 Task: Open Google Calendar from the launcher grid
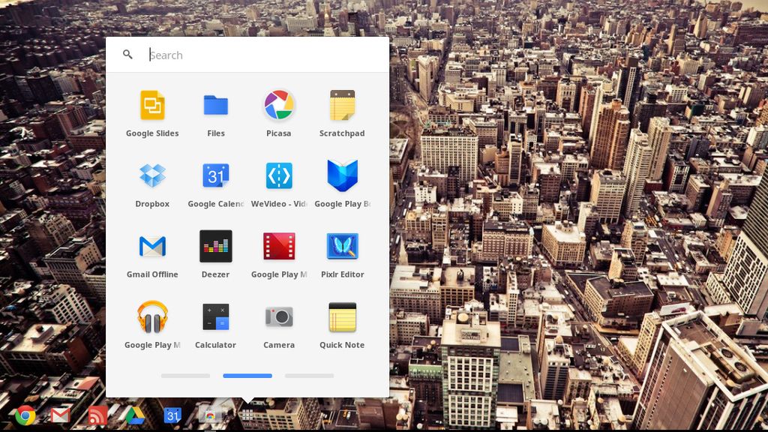click(215, 176)
